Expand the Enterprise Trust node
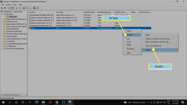187x105 pixels. 2,22
